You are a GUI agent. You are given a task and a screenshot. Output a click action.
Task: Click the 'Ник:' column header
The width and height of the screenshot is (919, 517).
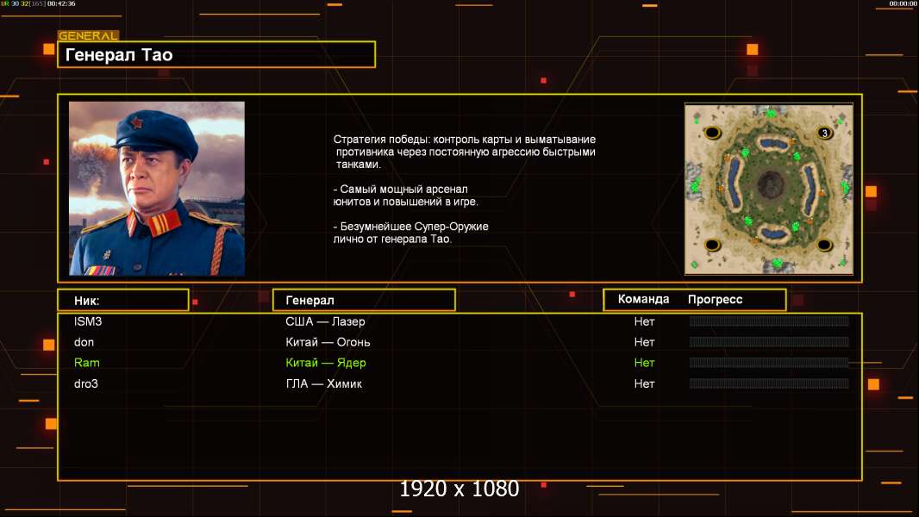pos(123,301)
